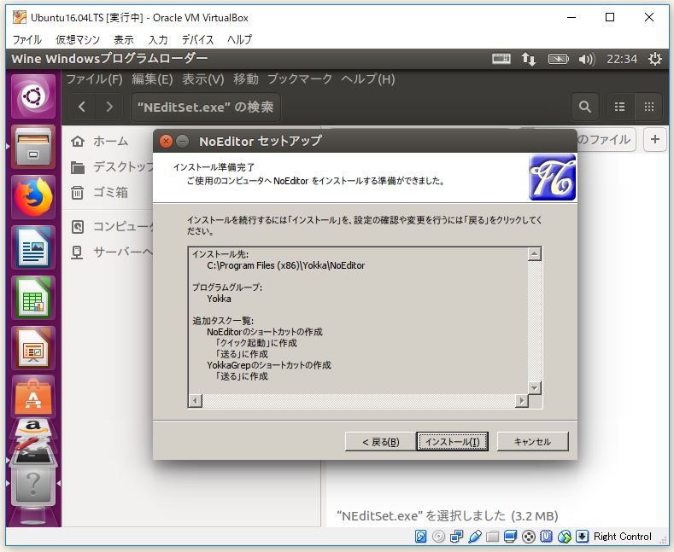The width and height of the screenshot is (674, 552).
Task: Click the Cancel (キャンセル) button
Action: click(x=532, y=441)
